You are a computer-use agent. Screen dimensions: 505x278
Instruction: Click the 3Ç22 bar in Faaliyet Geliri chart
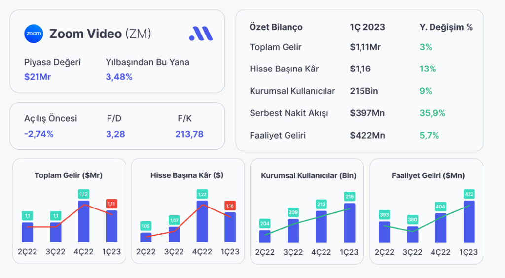(413, 234)
